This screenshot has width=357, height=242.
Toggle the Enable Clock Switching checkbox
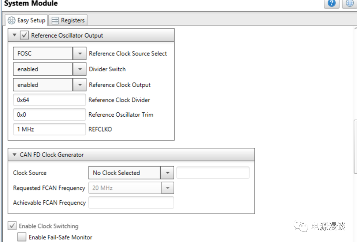point(12,226)
